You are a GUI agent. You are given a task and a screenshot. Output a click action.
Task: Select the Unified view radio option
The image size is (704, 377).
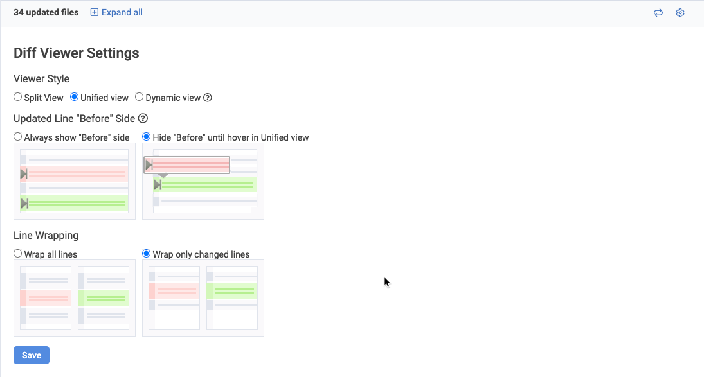[75, 98]
